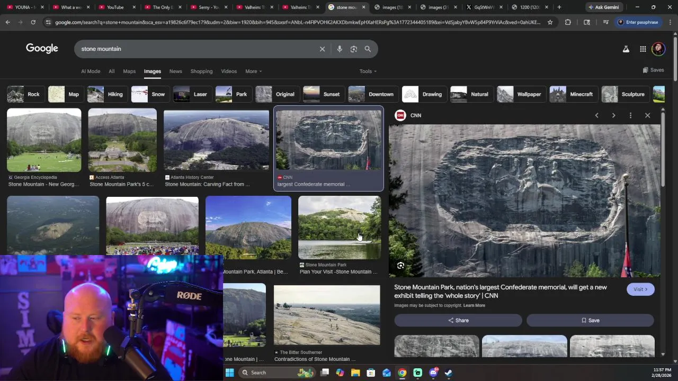This screenshot has width=678, height=381.
Task: Open Saves collection link
Action: point(653,70)
